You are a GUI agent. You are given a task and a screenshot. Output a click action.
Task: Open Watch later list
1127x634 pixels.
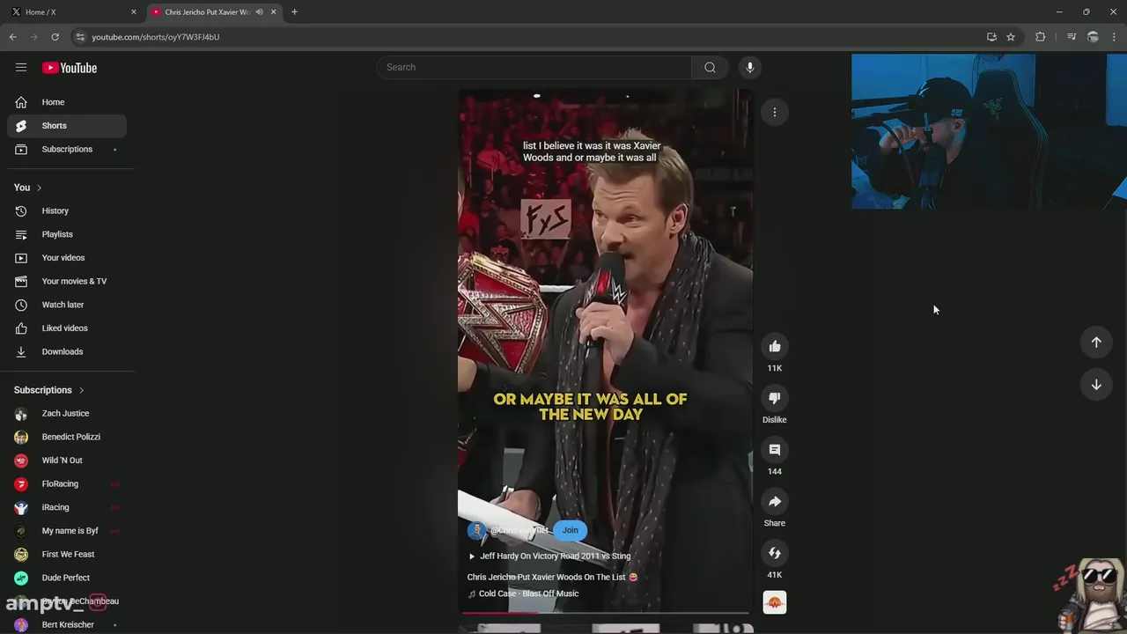pos(67,305)
